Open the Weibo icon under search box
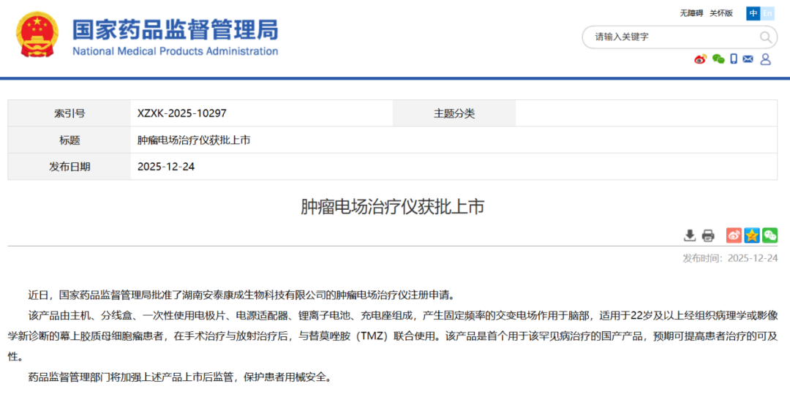The width and height of the screenshot is (790, 400). pyautogui.click(x=700, y=59)
